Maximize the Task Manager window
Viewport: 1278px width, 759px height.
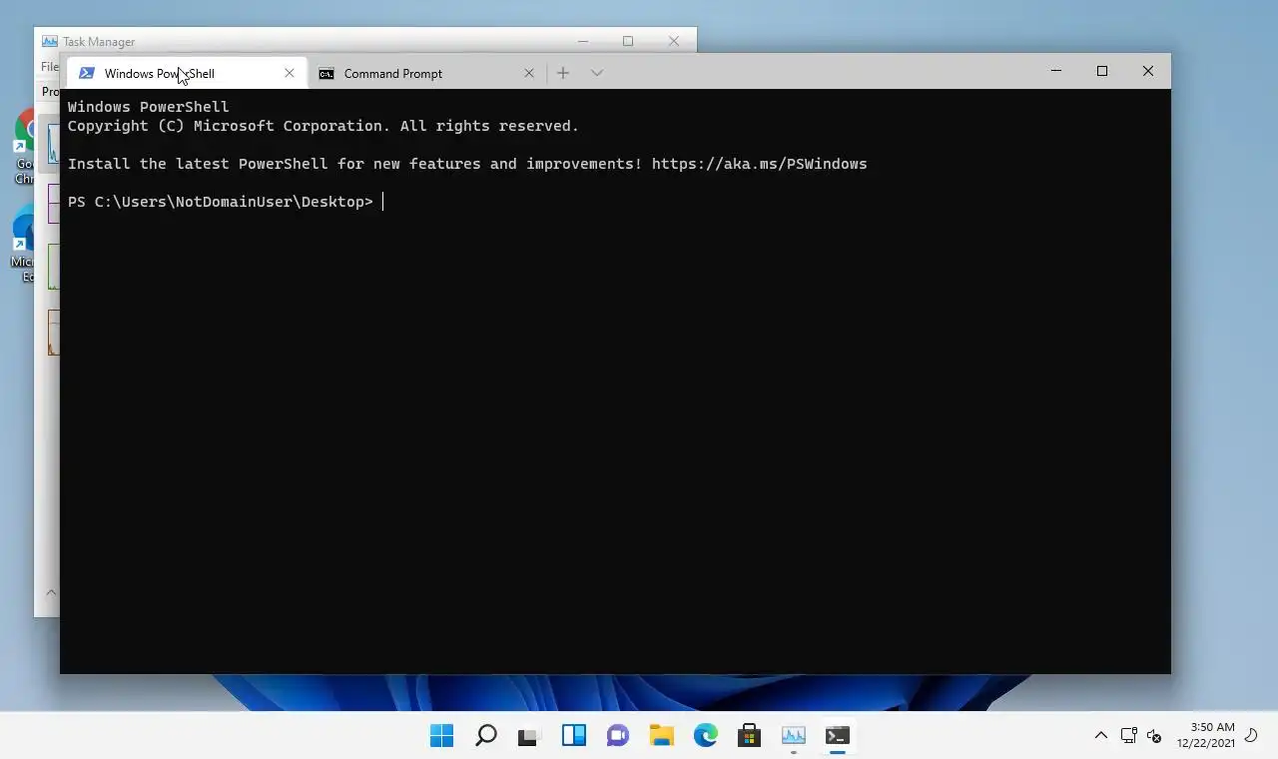(x=628, y=41)
